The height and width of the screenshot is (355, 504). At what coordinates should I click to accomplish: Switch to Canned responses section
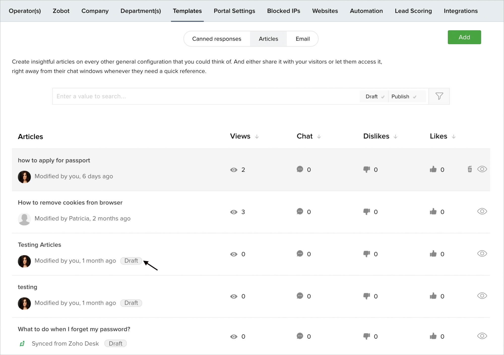click(216, 39)
